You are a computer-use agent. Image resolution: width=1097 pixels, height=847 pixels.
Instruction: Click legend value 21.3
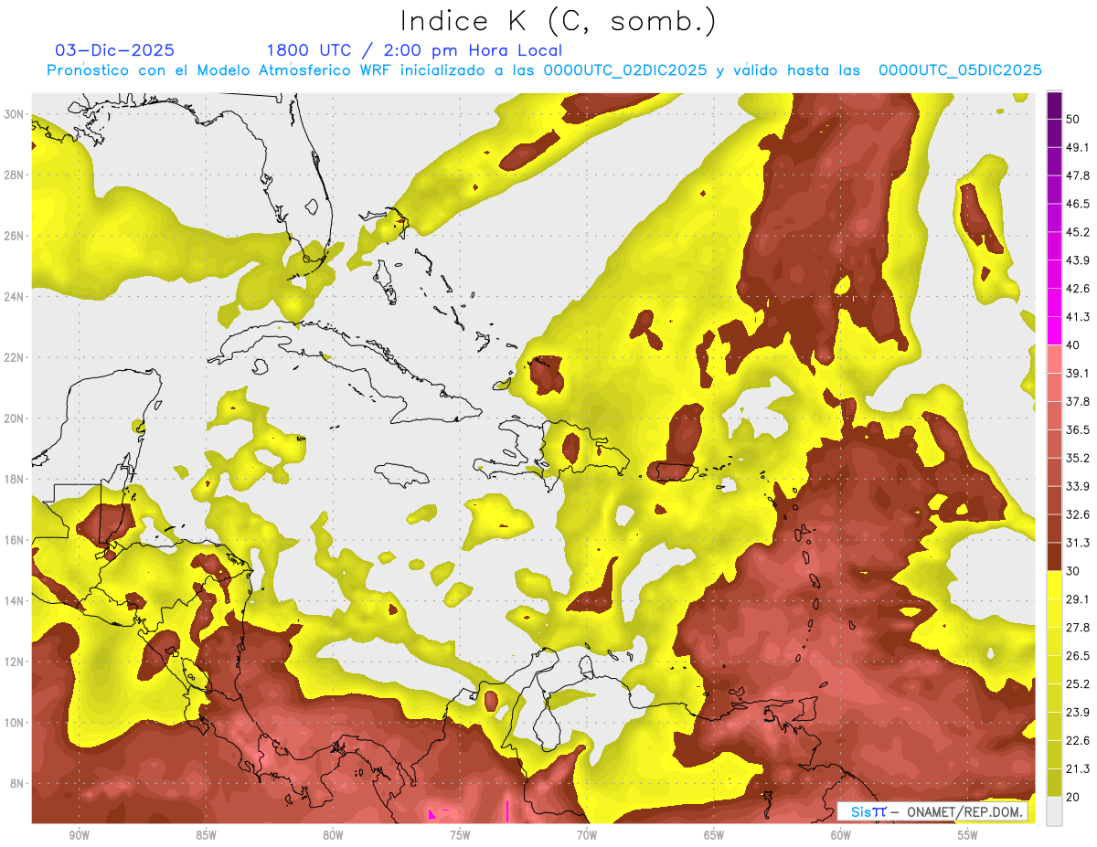[x=1077, y=769]
